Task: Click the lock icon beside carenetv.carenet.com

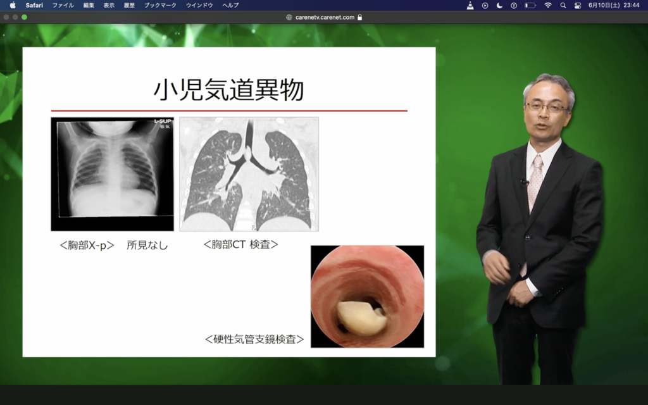Action: point(360,17)
